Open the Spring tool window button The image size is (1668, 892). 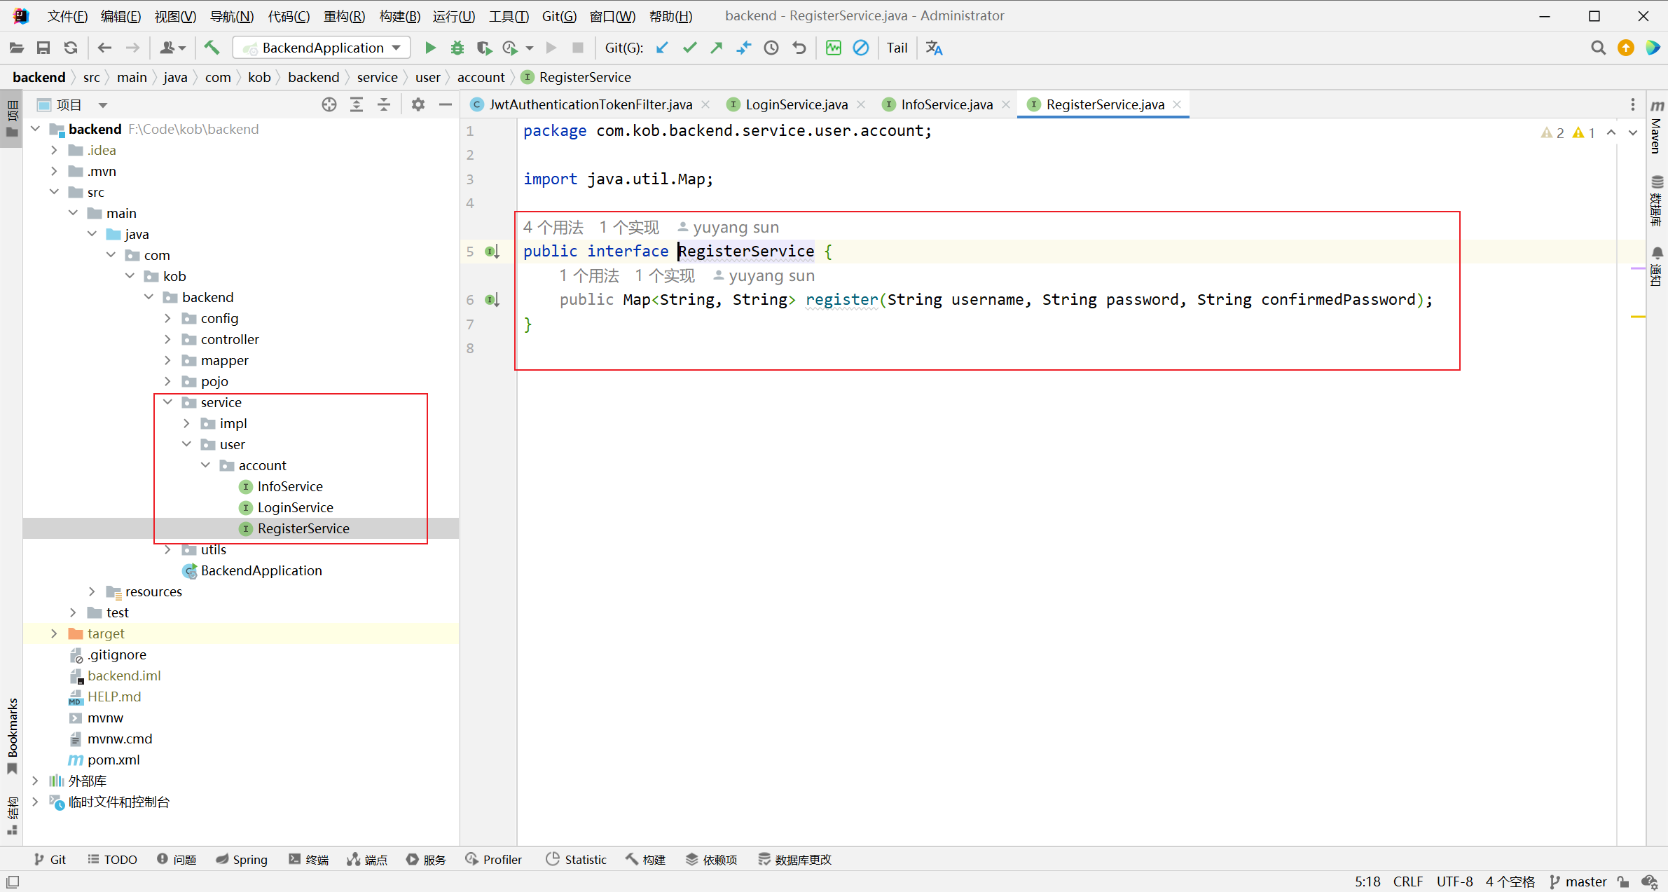(242, 859)
